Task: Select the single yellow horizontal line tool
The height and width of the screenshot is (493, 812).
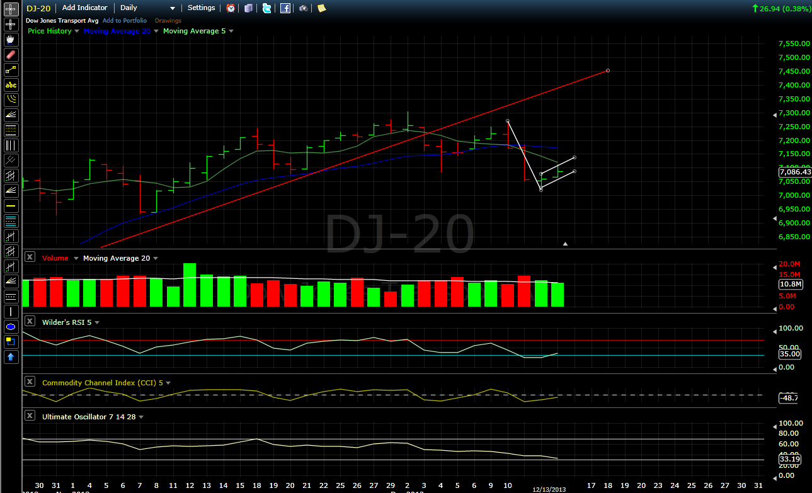Action: pos(11,206)
